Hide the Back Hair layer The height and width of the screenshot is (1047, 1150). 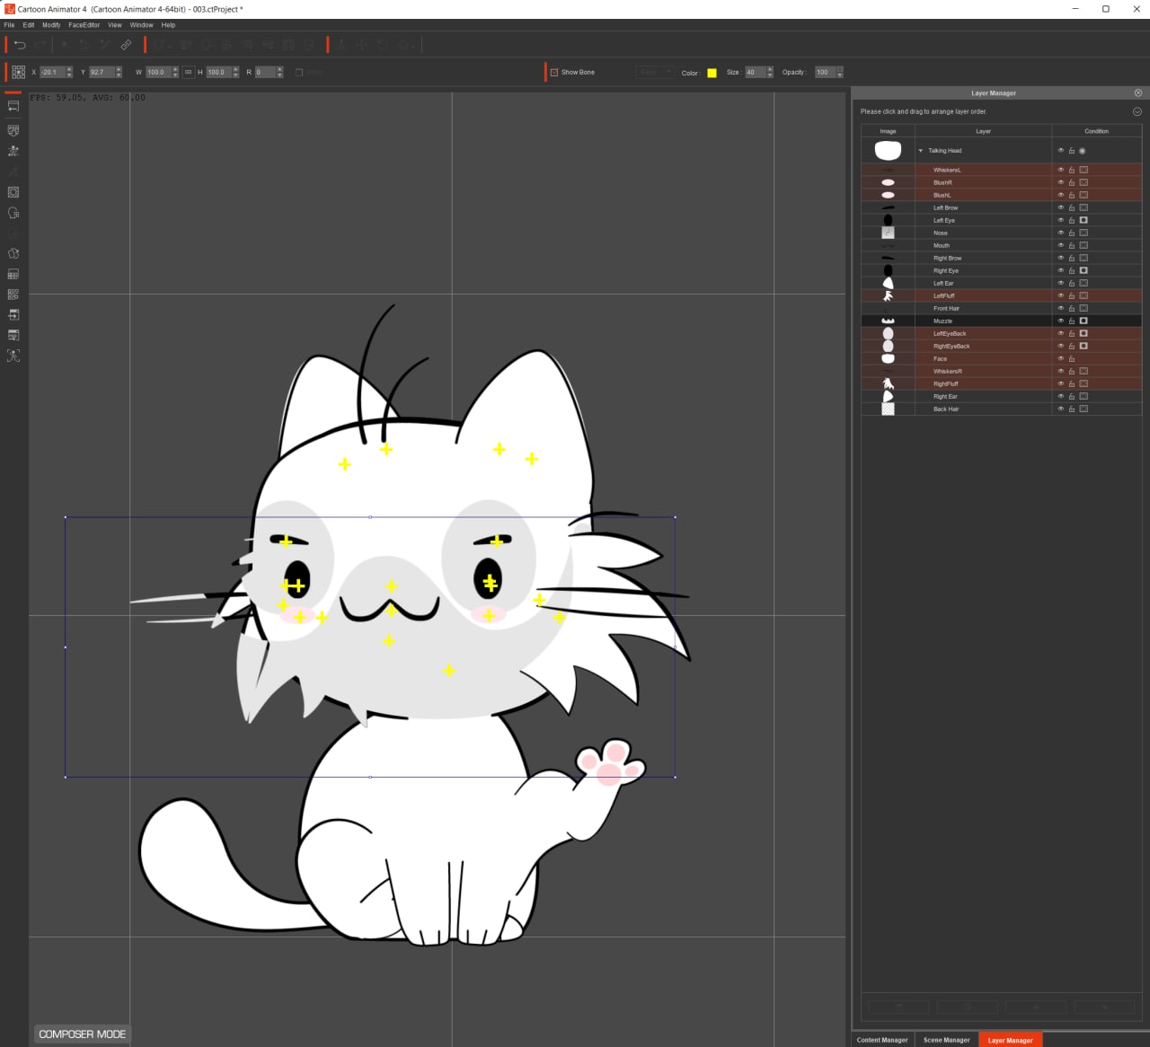pos(1061,409)
